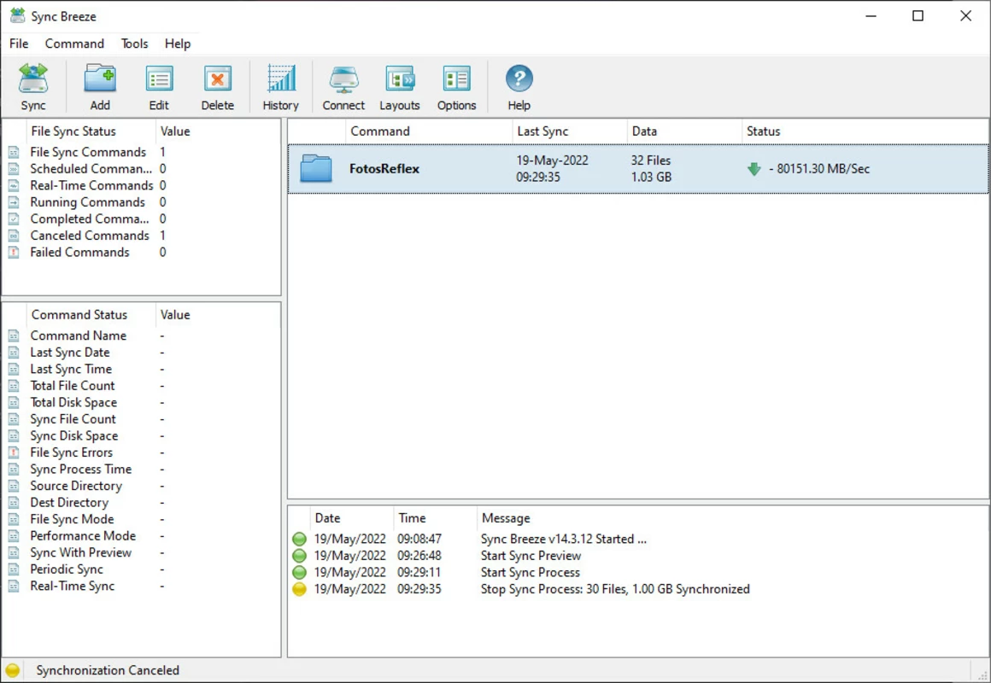Screen dimensions: 991x683
Task: Open the Layouts toolbar icon
Action: point(400,79)
